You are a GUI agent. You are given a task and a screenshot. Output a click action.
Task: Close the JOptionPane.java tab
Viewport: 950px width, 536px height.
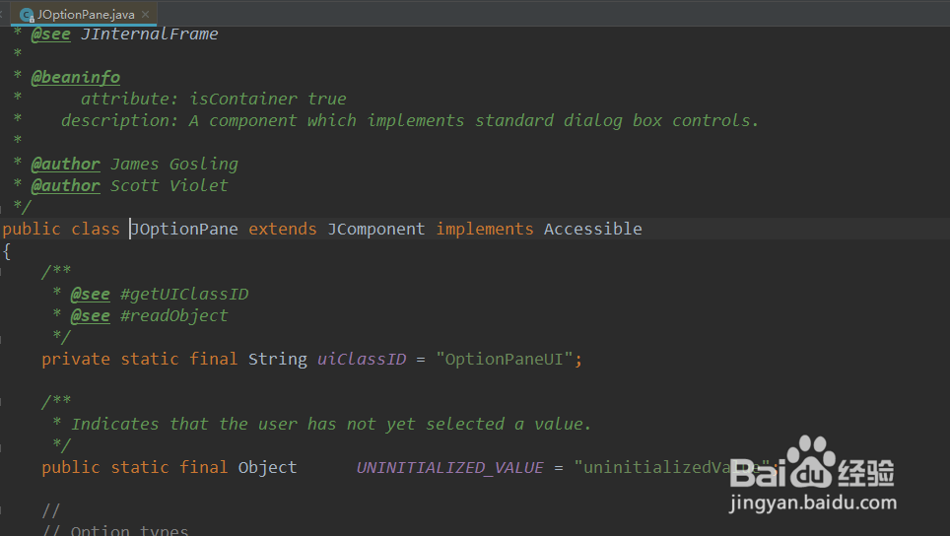145,15
